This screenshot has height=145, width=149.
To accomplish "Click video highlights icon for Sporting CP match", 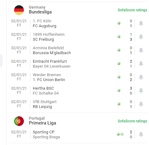I will pyautogui.click(x=122, y=134).
